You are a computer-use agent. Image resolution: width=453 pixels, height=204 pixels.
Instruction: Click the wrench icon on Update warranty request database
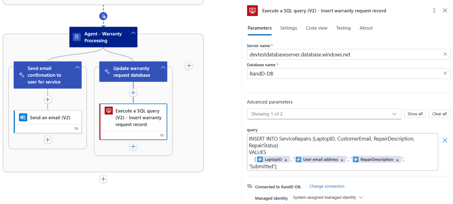107,71
